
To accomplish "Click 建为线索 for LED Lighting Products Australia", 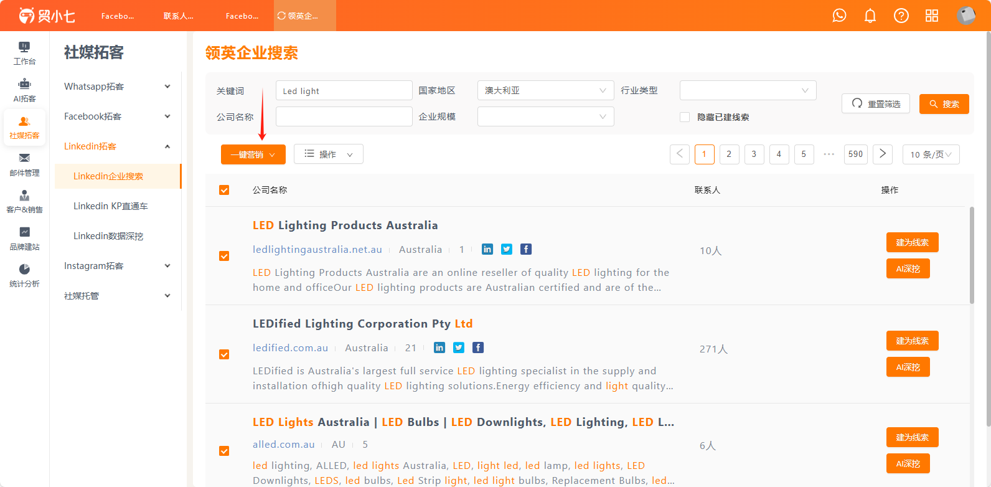I will 913,242.
